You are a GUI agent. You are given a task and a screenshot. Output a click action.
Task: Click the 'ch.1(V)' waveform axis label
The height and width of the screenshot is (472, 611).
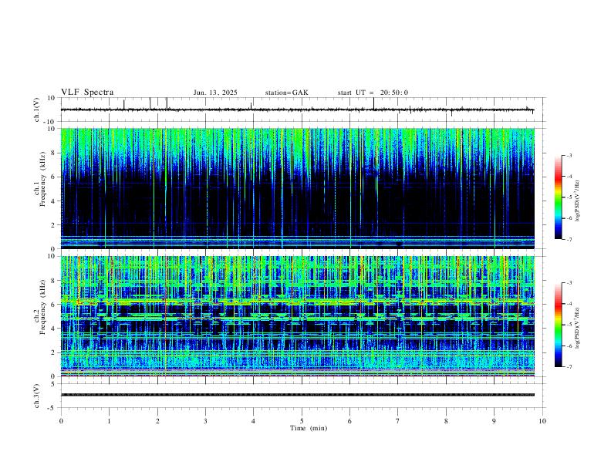[x=37, y=110]
